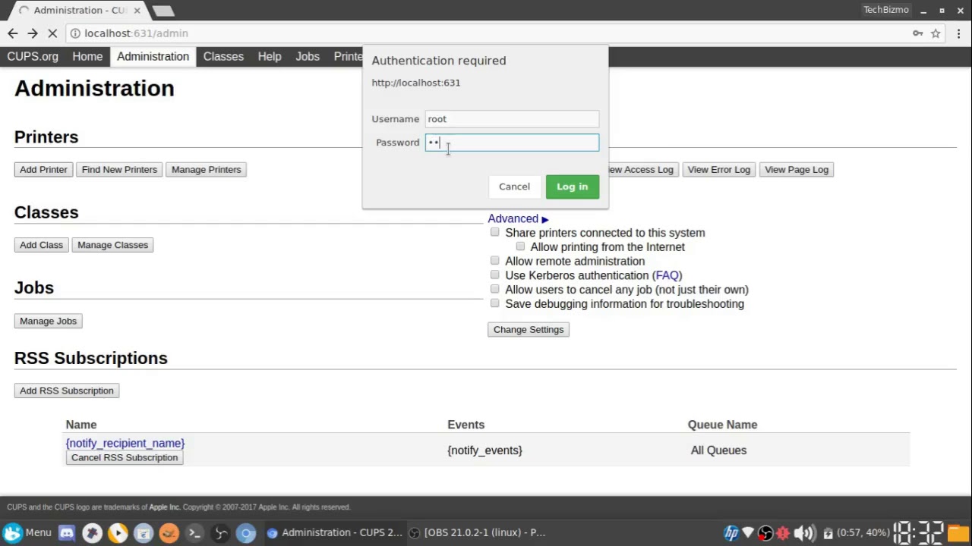Click Find New Printers
The image size is (972, 546).
[119, 170]
